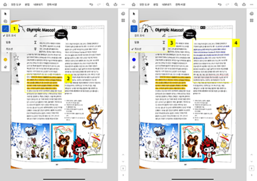257x181 pixels.
Task: Open 전자 서명 in left screenshot
Action: click(52, 4)
